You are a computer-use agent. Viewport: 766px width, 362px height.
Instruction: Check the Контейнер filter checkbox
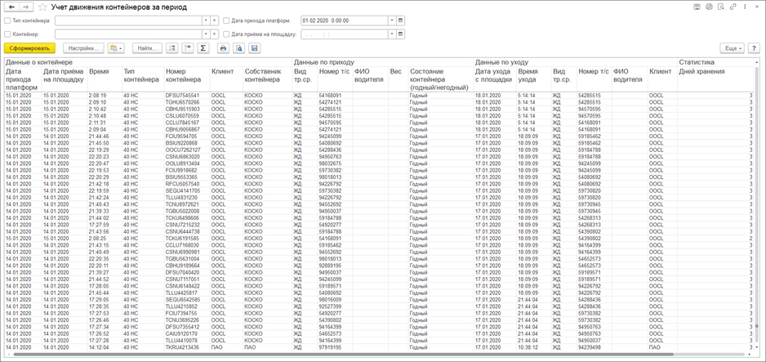pyautogui.click(x=7, y=34)
